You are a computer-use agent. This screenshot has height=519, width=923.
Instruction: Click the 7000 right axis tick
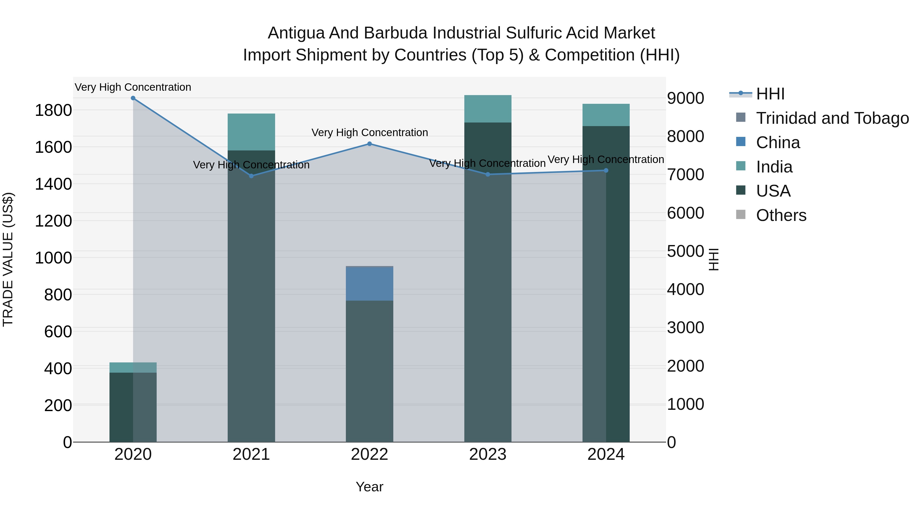(685, 175)
